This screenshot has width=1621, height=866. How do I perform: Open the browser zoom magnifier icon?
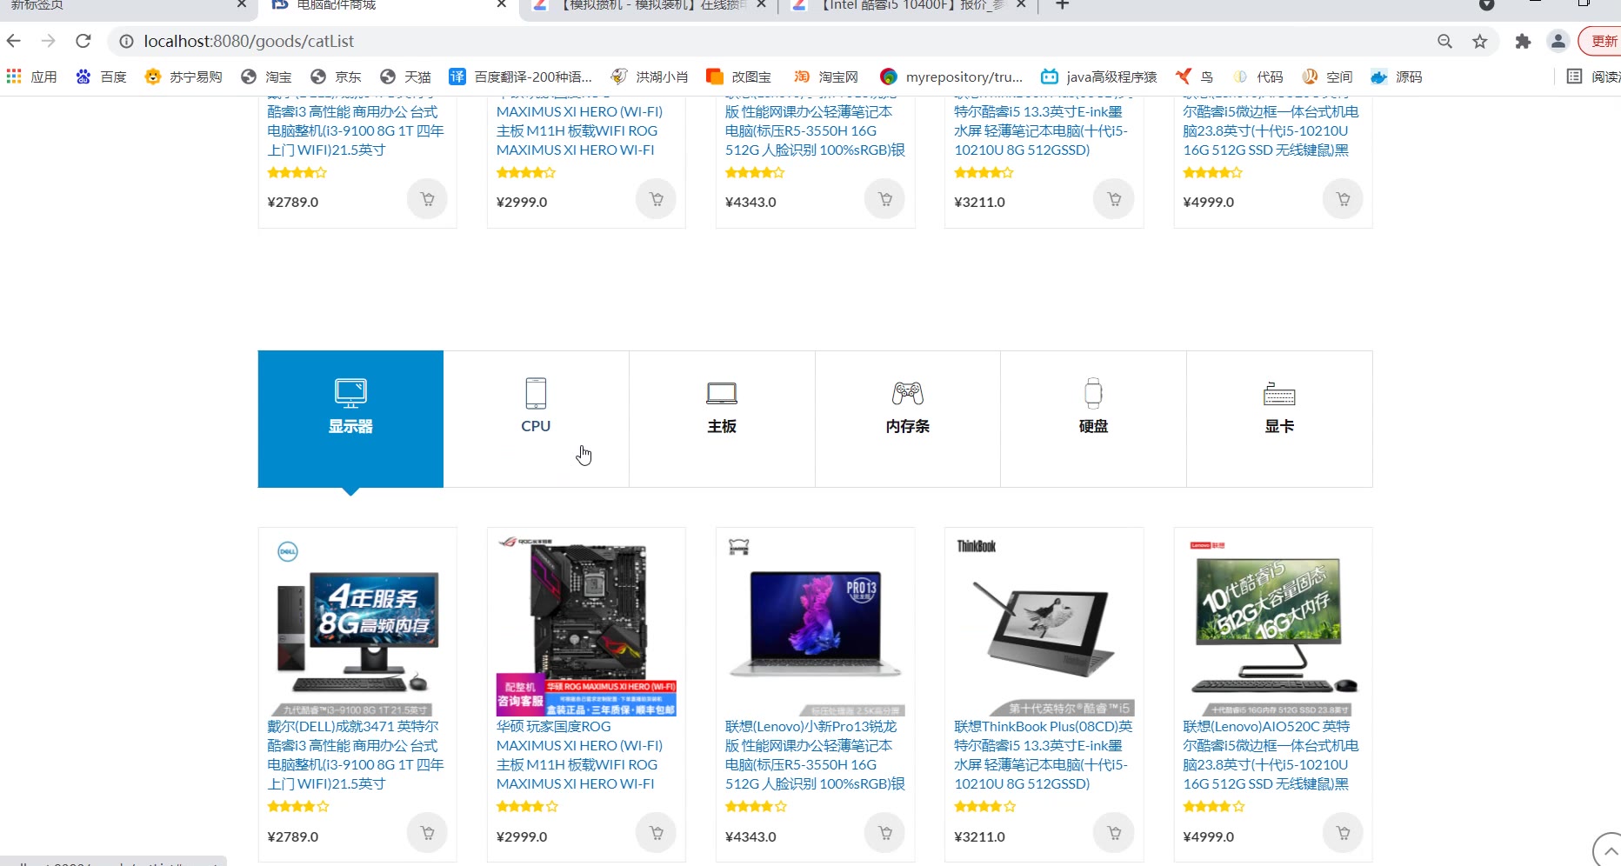[1444, 41]
